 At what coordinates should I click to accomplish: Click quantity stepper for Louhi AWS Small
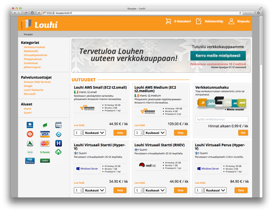coord(81,133)
